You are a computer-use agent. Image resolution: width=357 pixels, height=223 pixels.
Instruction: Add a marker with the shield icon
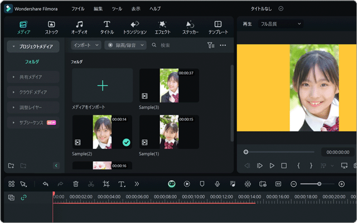202,184
